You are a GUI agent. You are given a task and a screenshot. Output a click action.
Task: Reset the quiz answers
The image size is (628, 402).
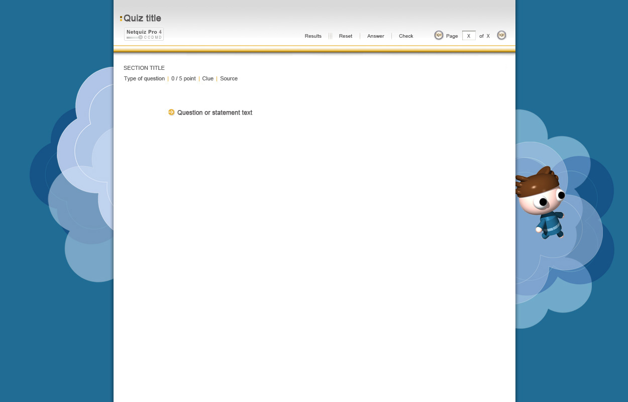pos(346,36)
